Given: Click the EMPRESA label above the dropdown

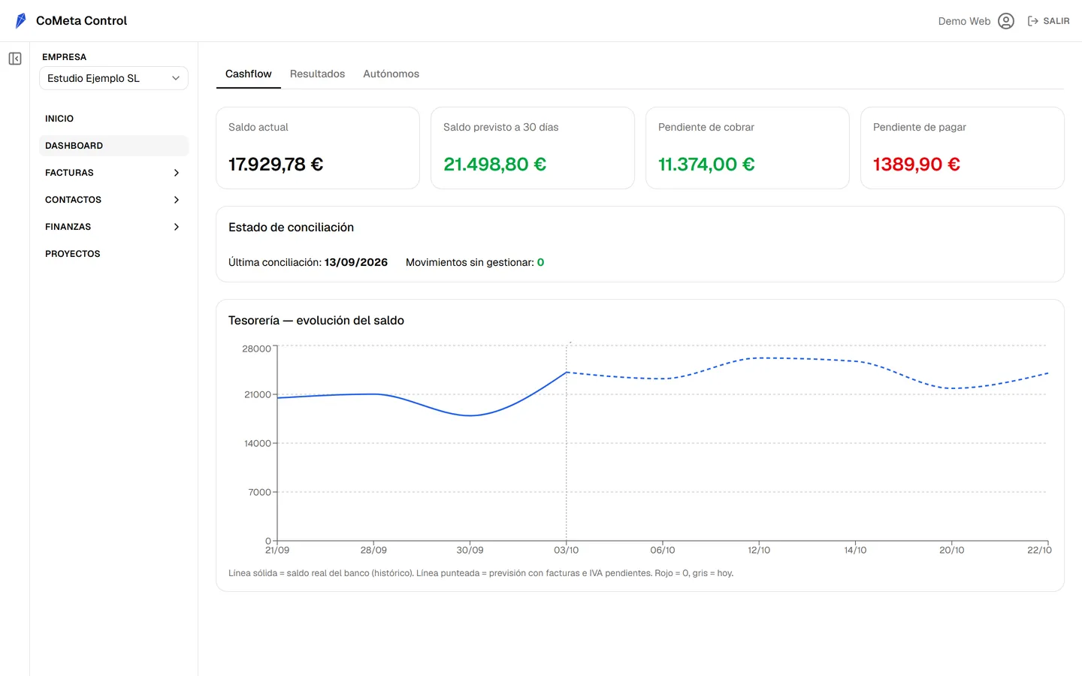Looking at the screenshot, I should point(64,57).
